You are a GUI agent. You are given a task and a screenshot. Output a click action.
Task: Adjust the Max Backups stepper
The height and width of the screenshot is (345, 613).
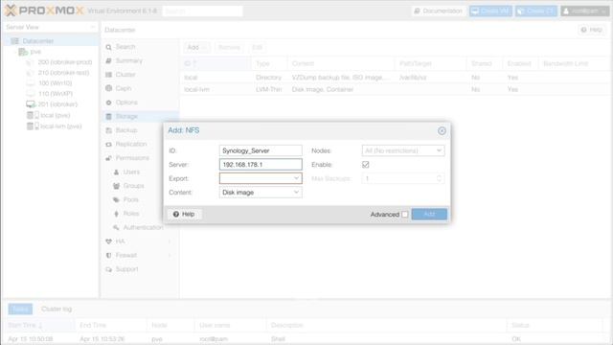(439, 178)
